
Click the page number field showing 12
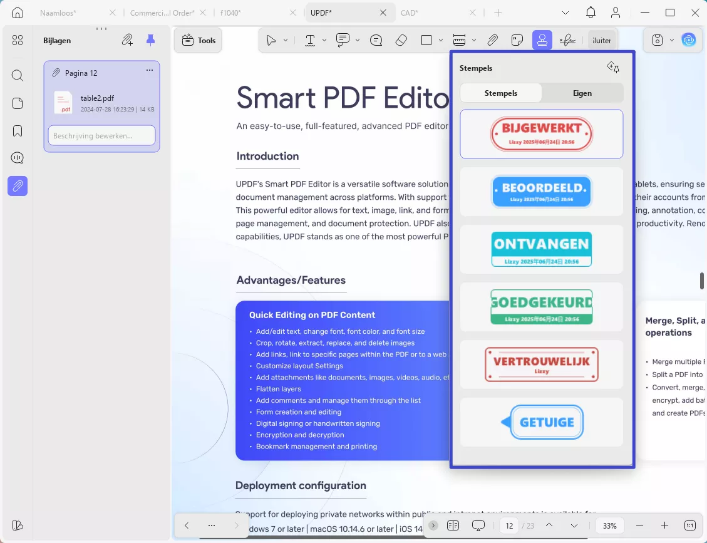click(509, 526)
